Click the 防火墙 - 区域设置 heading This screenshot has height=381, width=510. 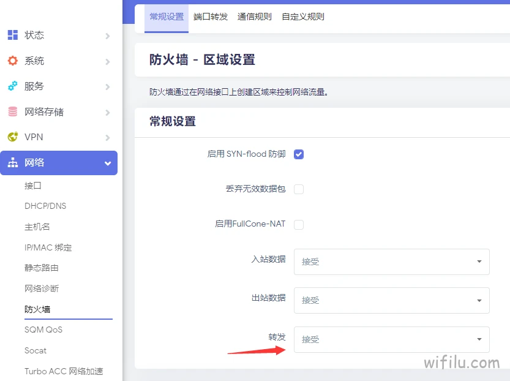(x=202, y=60)
